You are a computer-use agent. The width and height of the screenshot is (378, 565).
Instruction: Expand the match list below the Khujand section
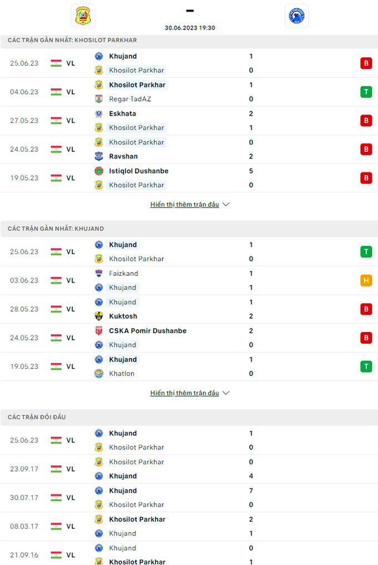190,393
